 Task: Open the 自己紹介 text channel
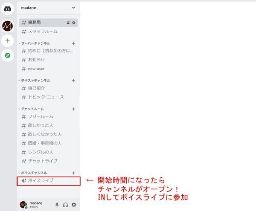[x=36, y=88]
